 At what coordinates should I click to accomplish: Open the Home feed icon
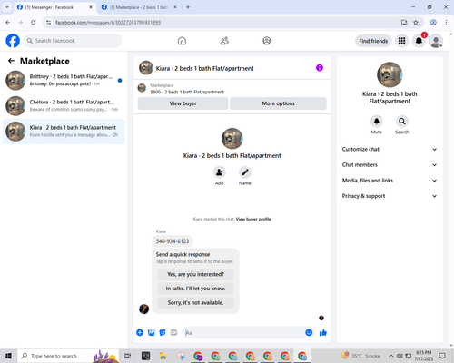click(182, 41)
